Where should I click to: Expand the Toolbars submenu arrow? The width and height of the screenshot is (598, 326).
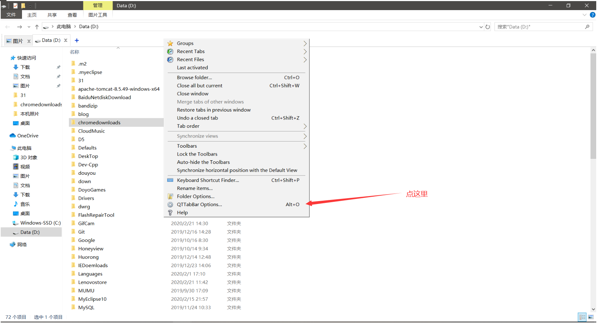coord(305,146)
